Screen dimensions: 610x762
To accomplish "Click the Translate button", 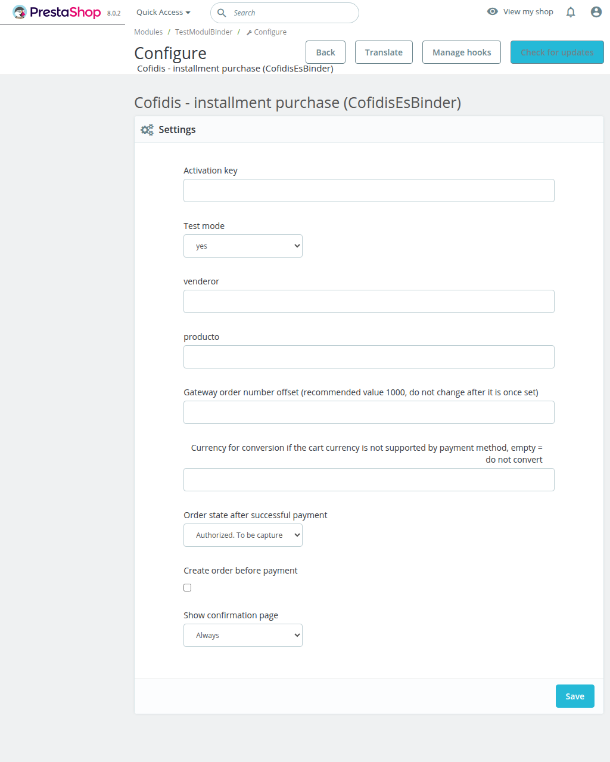I will point(384,52).
